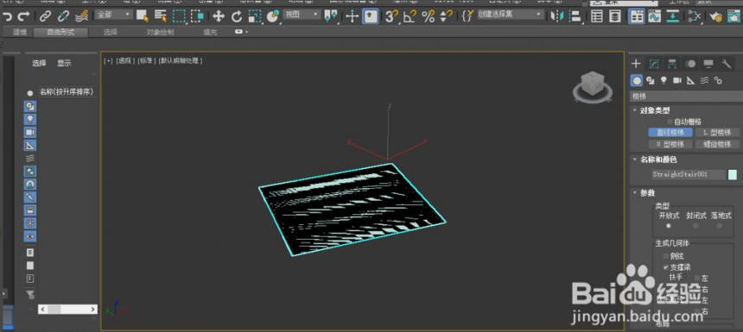Toggle display lights filter in scene explorer
Viewport: 743px width, 332px height.
(30, 119)
